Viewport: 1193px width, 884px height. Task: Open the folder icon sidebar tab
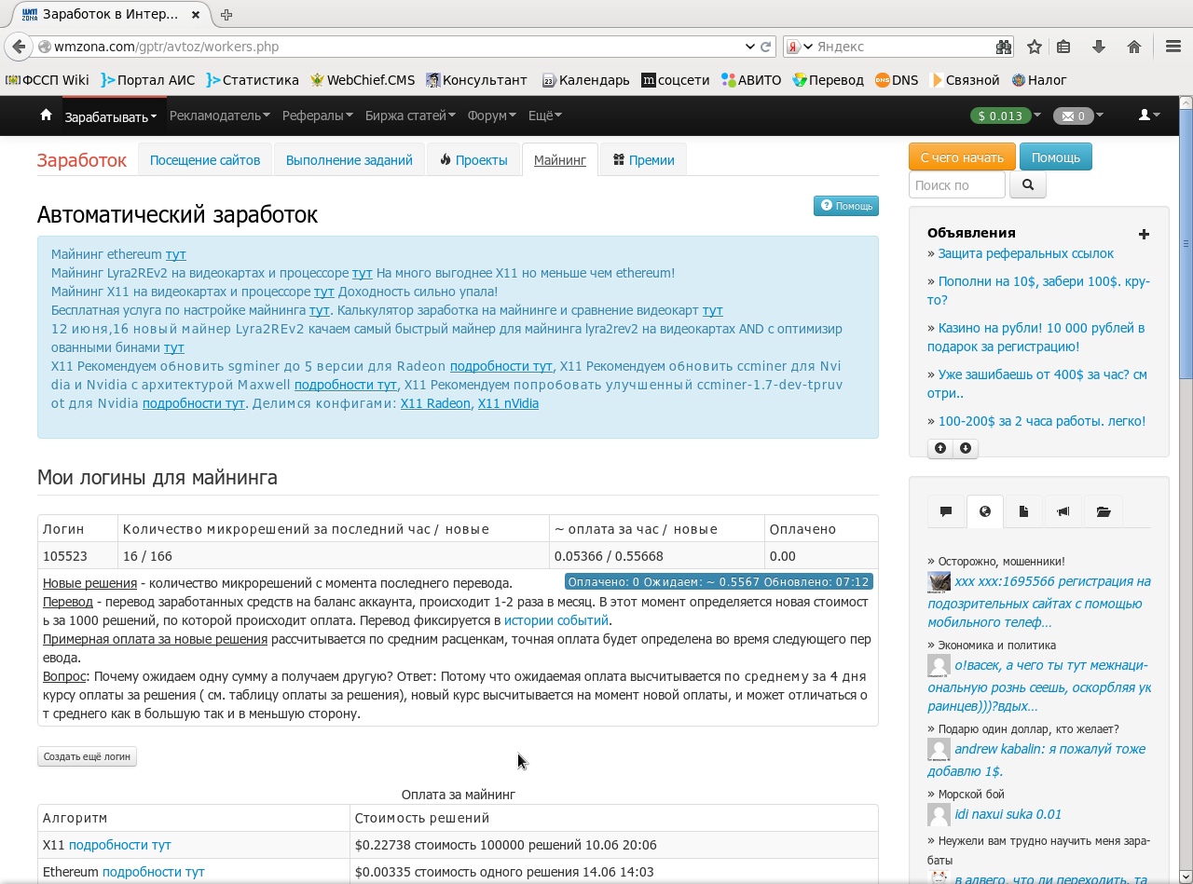tap(1104, 511)
